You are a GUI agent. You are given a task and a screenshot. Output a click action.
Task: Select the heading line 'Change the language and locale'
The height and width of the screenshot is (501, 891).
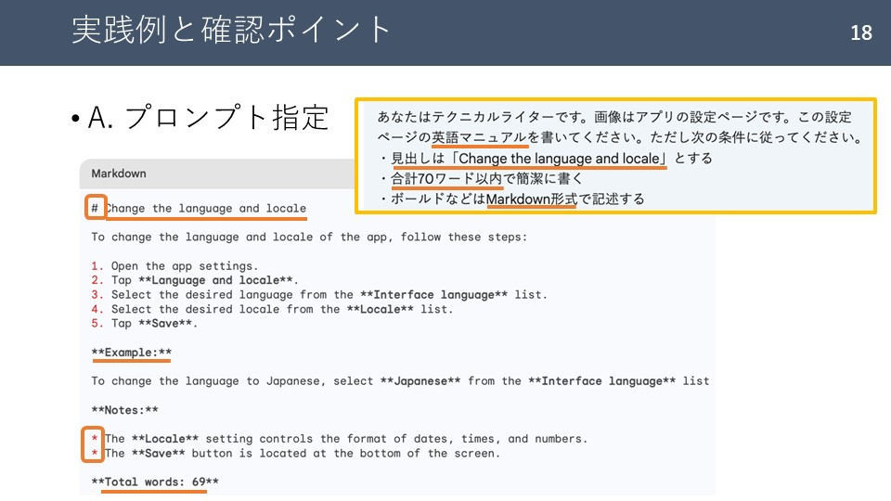(x=199, y=209)
